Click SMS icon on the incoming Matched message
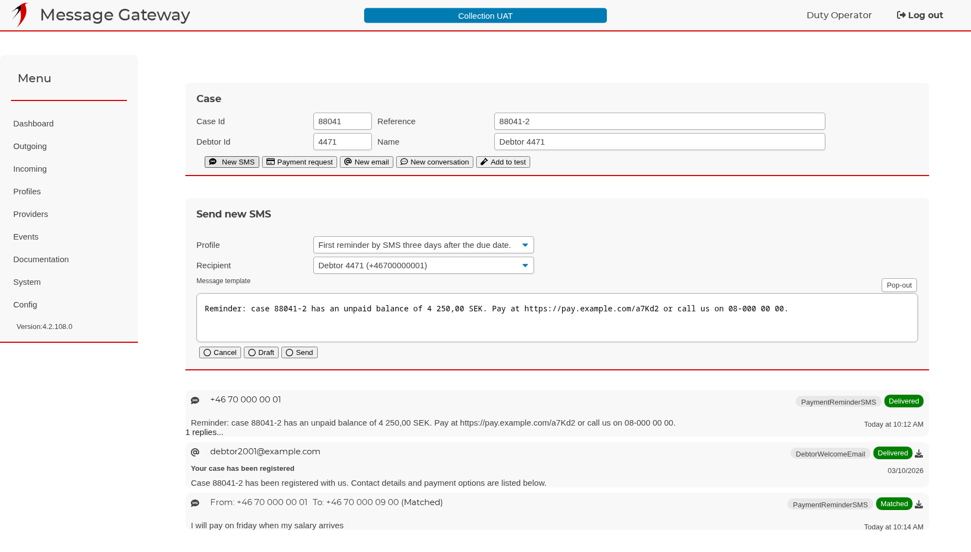 point(195,503)
